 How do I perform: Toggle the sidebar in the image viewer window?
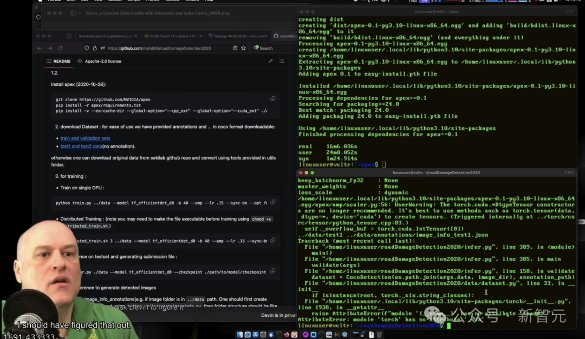click(73, 13)
